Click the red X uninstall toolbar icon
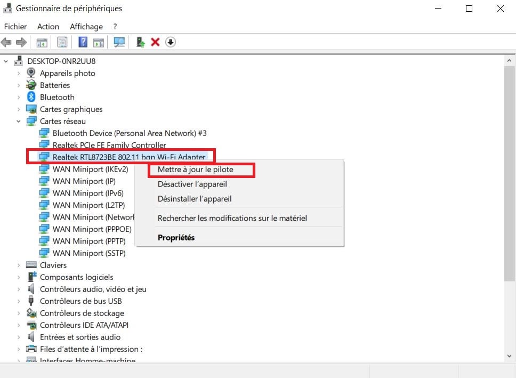The image size is (516, 378). (155, 42)
